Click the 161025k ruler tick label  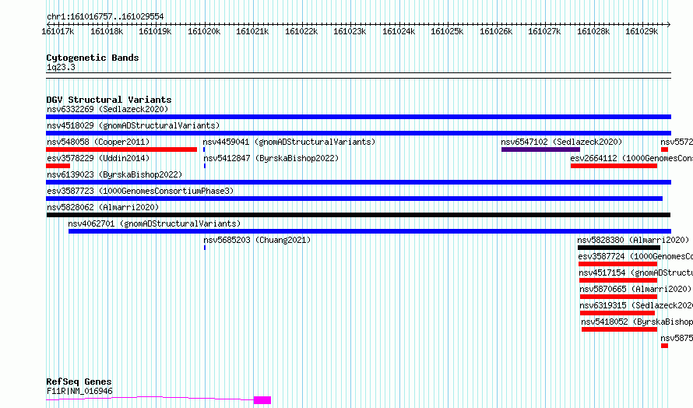pyautogui.click(x=447, y=32)
